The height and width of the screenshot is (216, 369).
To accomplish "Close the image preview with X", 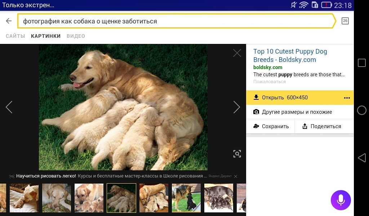I will (x=237, y=53).
